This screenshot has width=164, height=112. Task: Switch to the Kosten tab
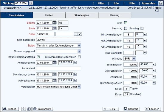[x=49, y=15]
